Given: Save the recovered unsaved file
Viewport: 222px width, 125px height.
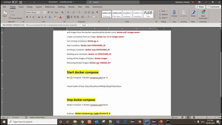Looking at the screenshot, I should 84,25.
